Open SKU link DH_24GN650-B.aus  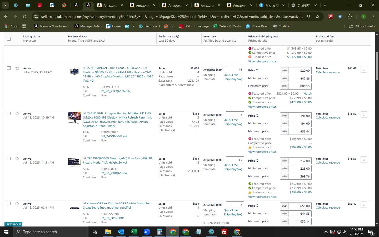click(x=114, y=136)
